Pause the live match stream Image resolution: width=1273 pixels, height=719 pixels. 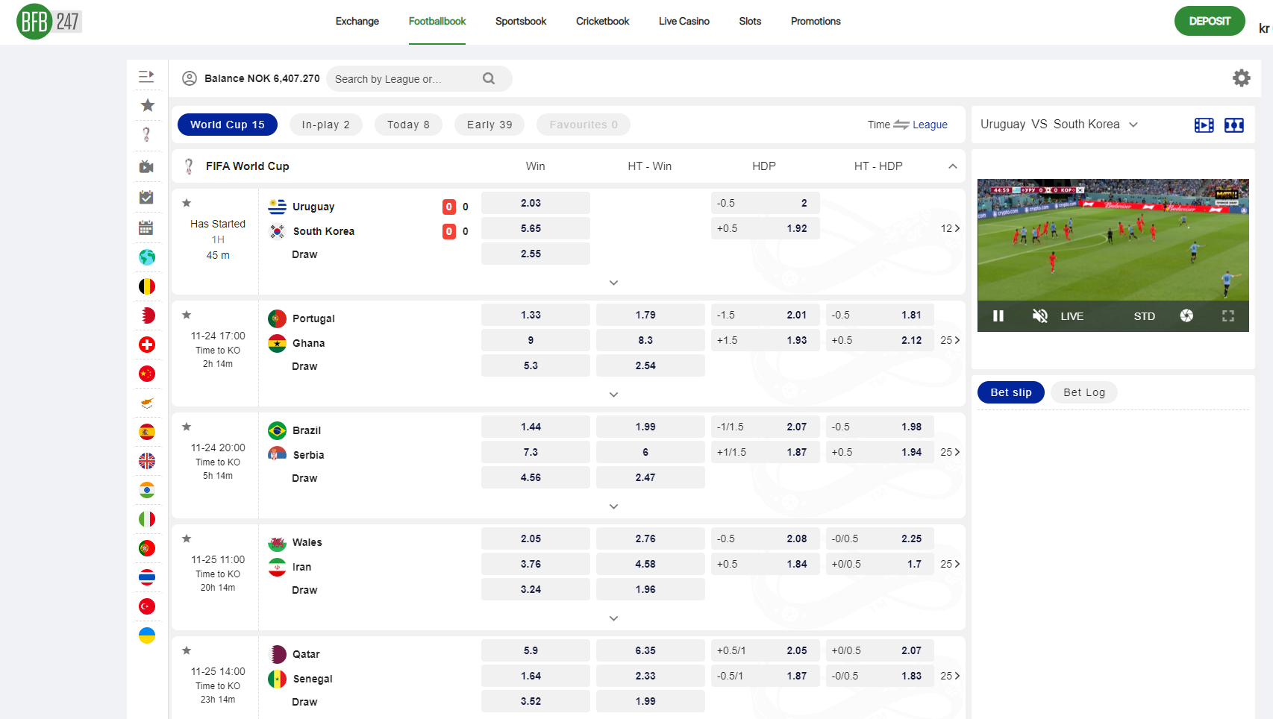(998, 316)
